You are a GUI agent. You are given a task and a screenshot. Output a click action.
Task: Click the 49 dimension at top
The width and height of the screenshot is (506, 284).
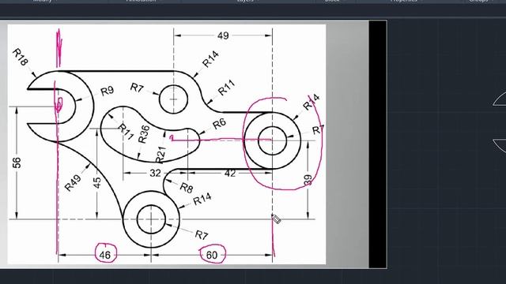pyautogui.click(x=223, y=35)
